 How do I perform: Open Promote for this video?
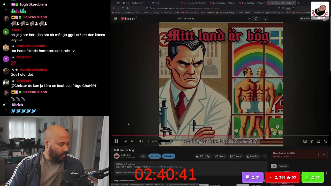pos(236,156)
